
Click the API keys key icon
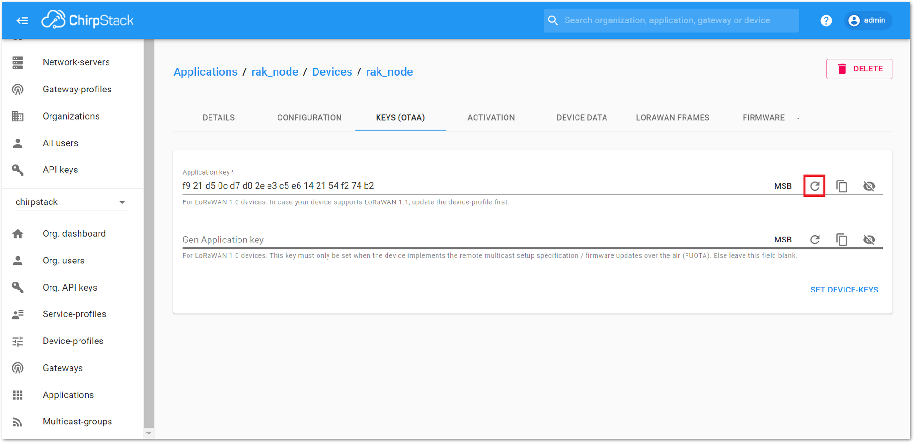coord(18,170)
